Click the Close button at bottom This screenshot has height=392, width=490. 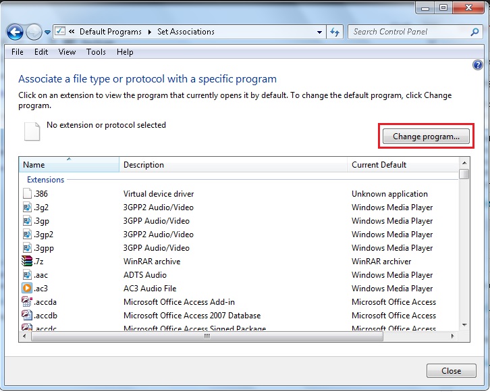tap(451, 370)
